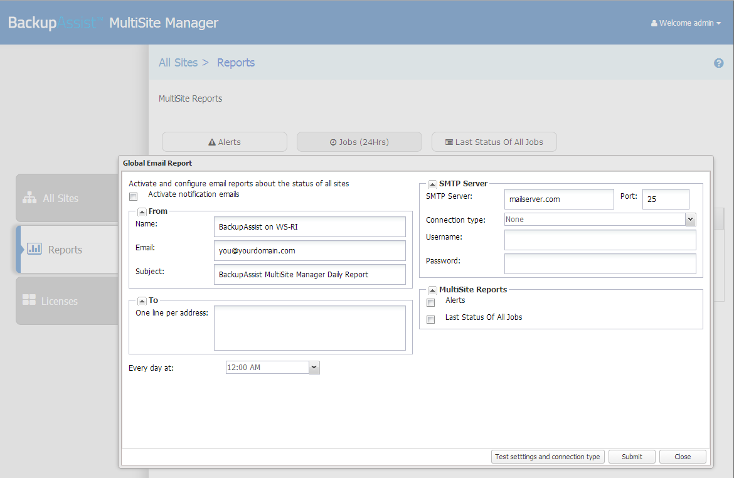
Task: Click the help question mark icon
Action: coord(718,63)
